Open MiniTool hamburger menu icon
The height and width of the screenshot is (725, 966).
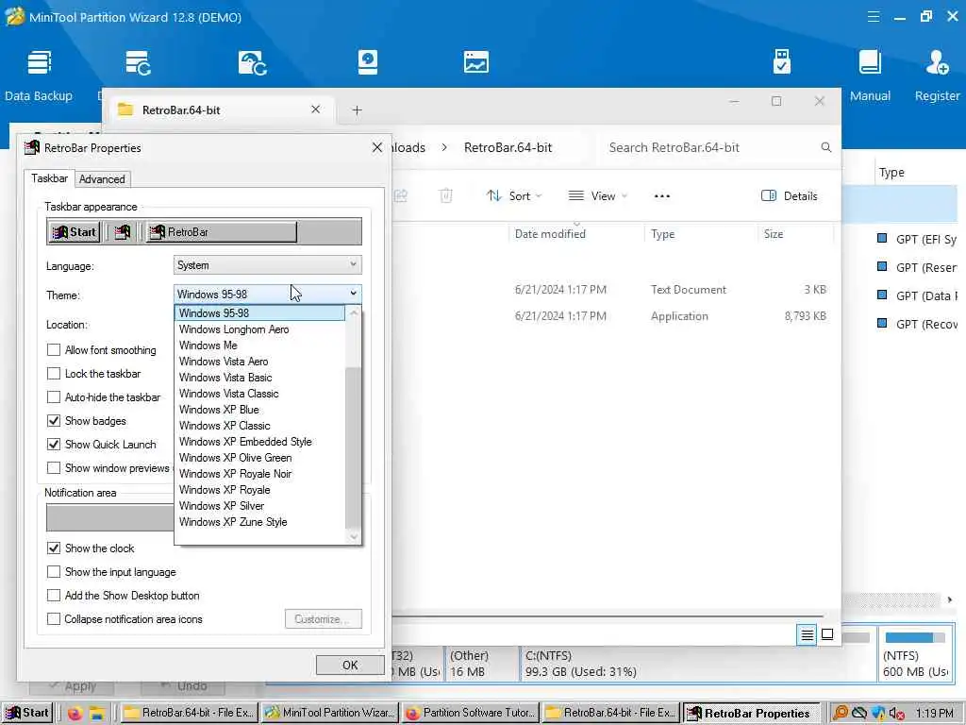pyautogui.click(x=873, y=17)
